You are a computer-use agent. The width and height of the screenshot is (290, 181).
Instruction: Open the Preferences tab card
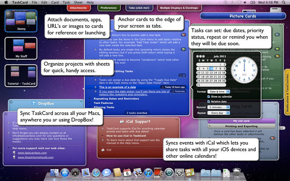point(108,8)
